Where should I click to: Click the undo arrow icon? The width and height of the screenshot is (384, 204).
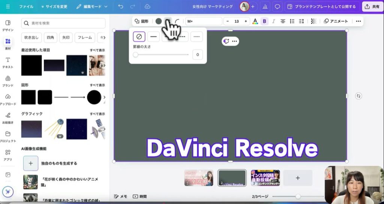pyautogui.click(x=120, y=6)
